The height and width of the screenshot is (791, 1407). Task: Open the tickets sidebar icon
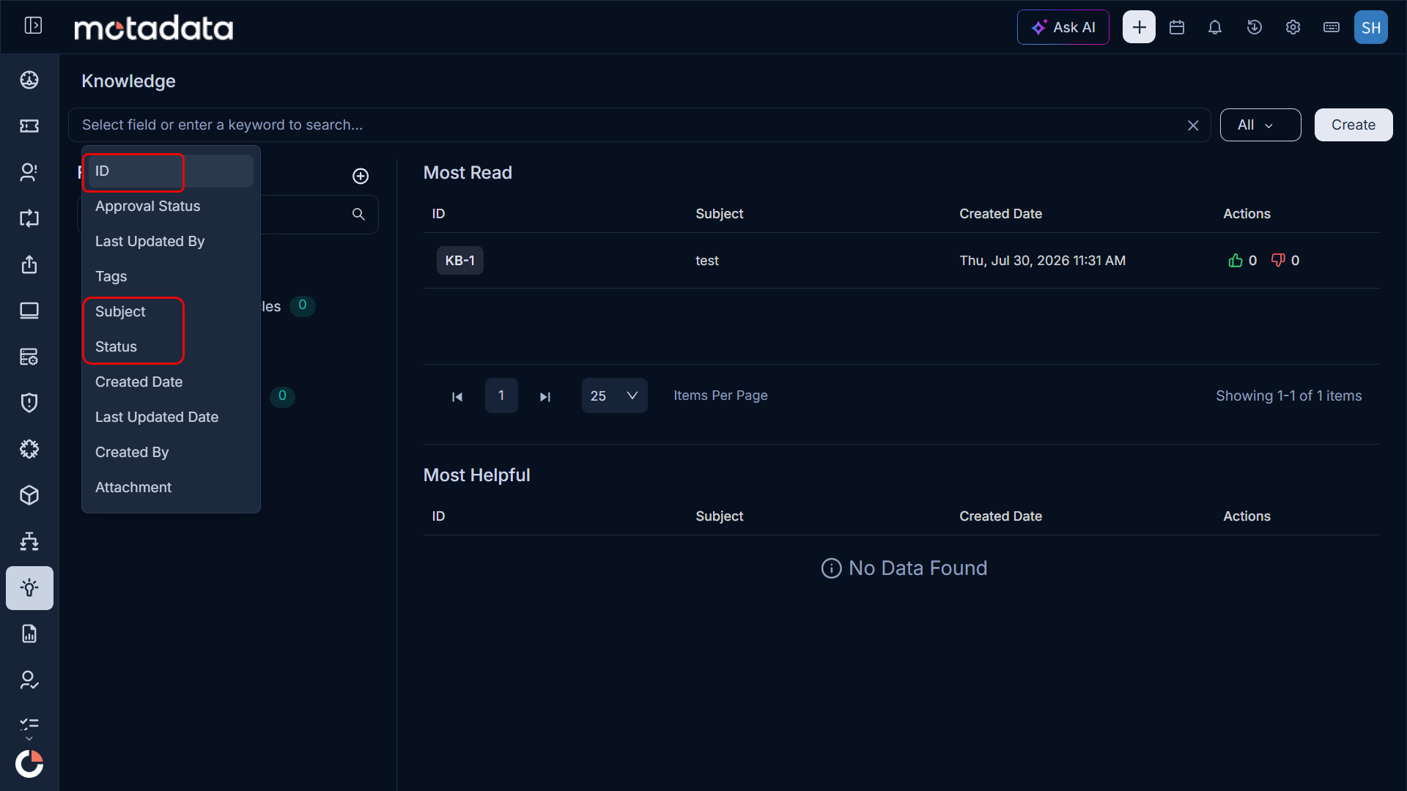[29, 126]
